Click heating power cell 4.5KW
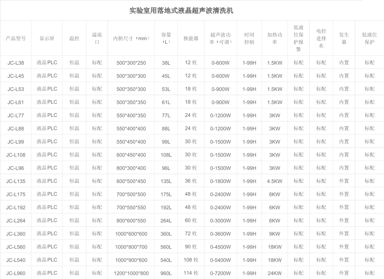The width and height of the screenshot is (384, 279). 275,181
